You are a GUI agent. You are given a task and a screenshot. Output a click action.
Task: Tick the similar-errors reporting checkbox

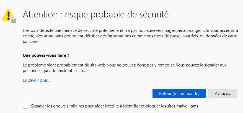tap(25, 106)
